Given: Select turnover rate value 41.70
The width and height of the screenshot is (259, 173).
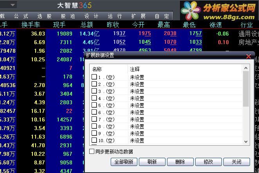Looking at the screenshot, I should click(x=38, y=145).
